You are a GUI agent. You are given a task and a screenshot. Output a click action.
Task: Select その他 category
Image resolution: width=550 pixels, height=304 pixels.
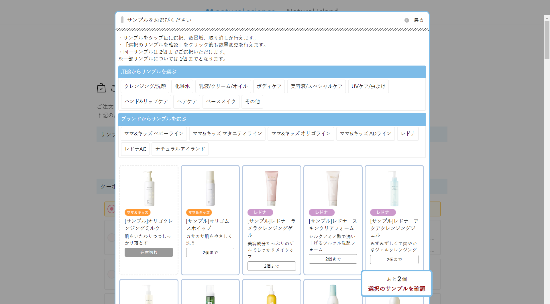[x=252, y=102]
